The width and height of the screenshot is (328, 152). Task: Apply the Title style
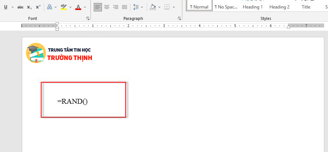pos(306,7)
